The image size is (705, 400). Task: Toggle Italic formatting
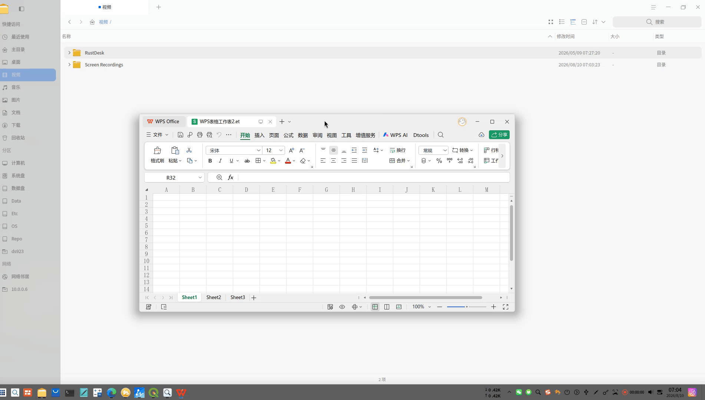pyautogui.click(x=221, y=161)
